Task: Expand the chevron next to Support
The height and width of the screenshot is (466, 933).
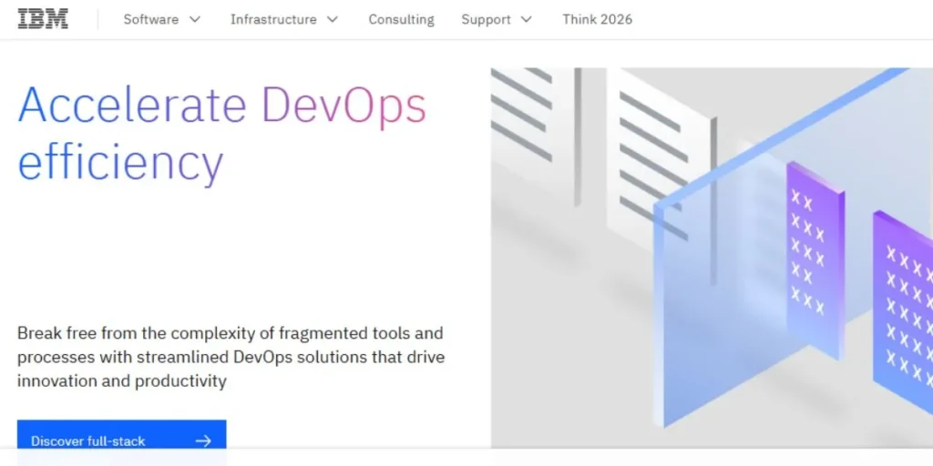Action: pyautogui.click(x=526, y=19)
